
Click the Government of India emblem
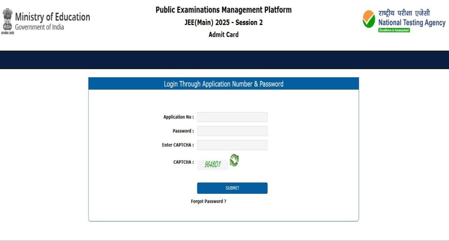pos(7,20)
